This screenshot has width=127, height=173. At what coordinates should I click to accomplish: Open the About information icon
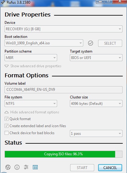coord(17,167)
